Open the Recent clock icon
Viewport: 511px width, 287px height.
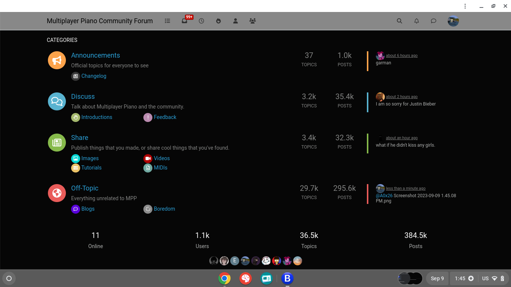point(201,21)
